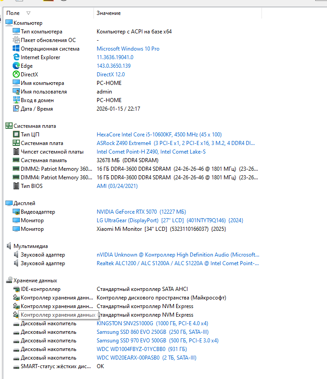Image resolution: width=327 pixels, height=379 pixels.
Task: Click the Тип BIOS chip icon
Action: coord(16,186)
